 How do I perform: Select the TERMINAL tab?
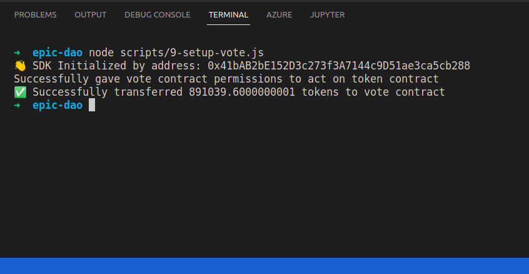228,15
